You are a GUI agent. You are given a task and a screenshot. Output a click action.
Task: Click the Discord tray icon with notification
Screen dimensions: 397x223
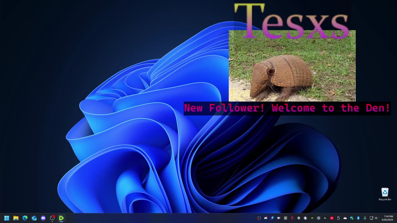point(266,218)
